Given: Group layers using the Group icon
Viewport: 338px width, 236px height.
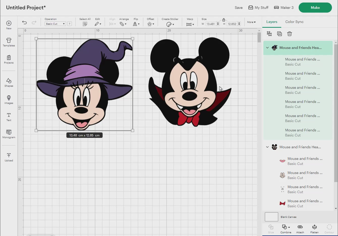Looking at the screenshot, I should pos(269,34).
